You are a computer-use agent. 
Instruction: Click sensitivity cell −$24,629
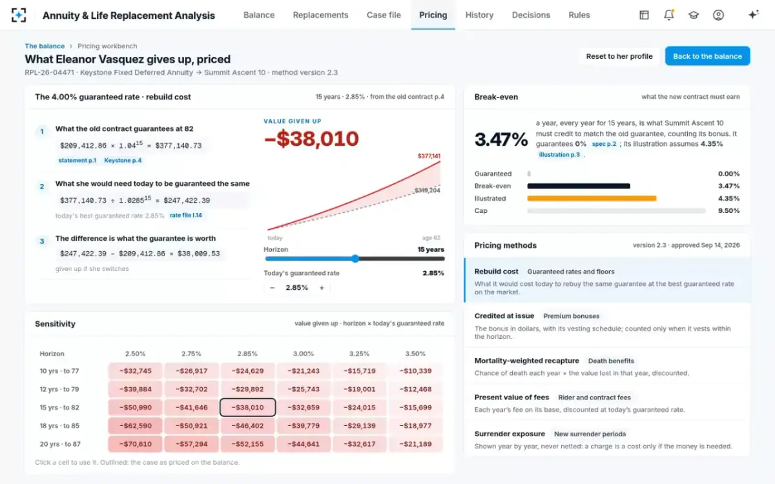pyautogui.click(x=247, y=371)
